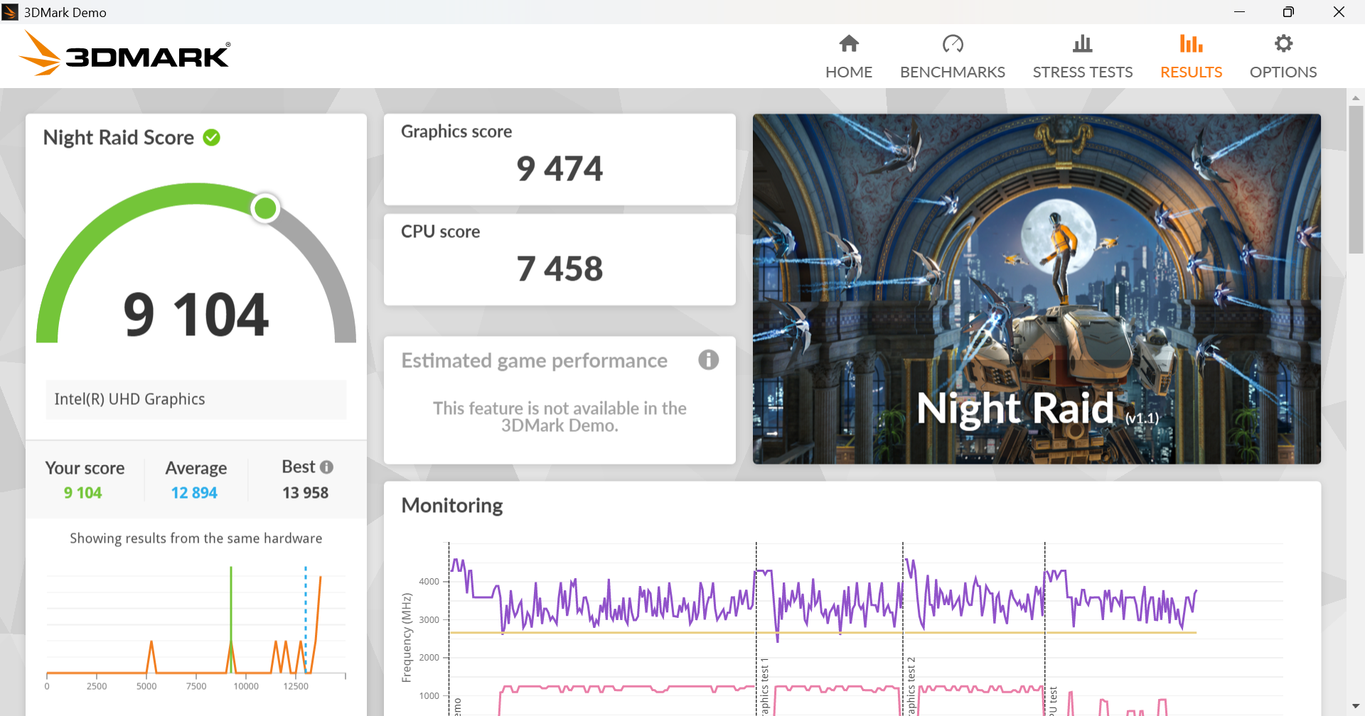The height and width of the screenshot is (716, 1365).
Task: Click the CPU score card
Action: point(560,260)
